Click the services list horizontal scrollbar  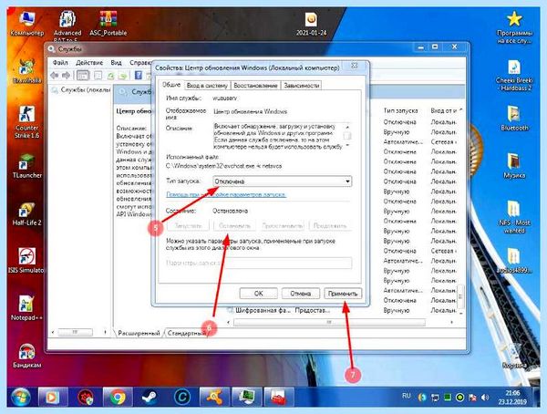[x=329, y=322]
